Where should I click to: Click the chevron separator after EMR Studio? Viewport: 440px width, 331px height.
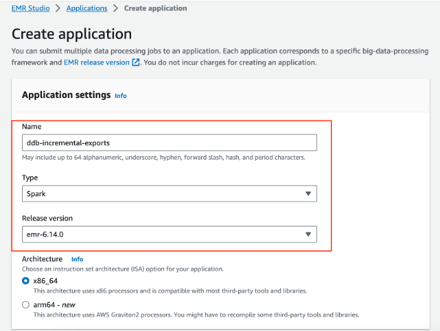coord(58,8)
